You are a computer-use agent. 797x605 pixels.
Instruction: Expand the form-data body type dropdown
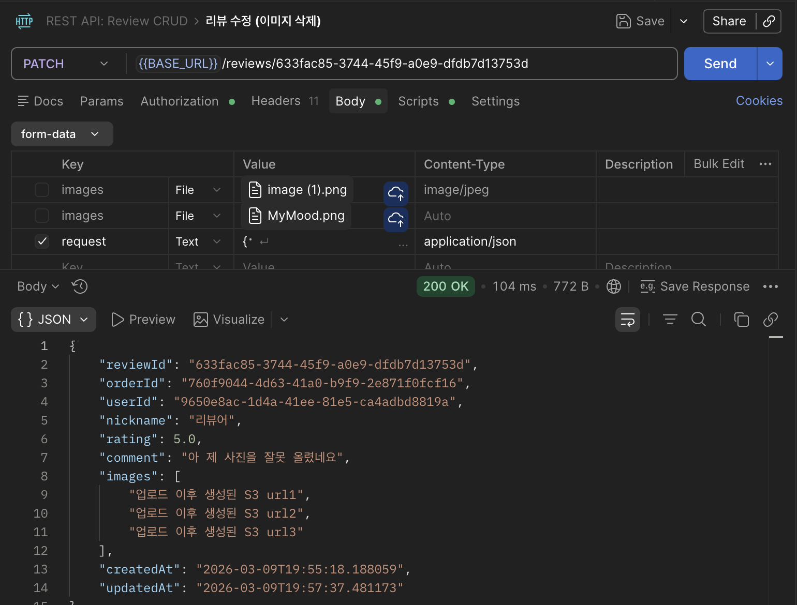click(62, 134)
